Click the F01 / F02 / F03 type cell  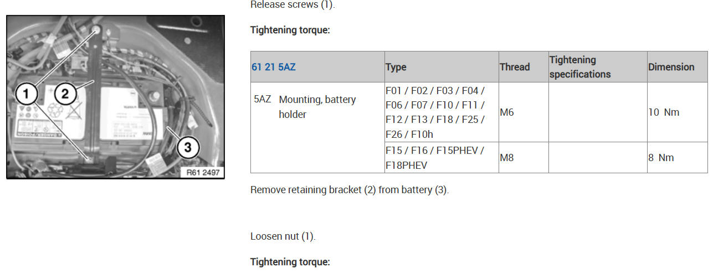point(435,112)
